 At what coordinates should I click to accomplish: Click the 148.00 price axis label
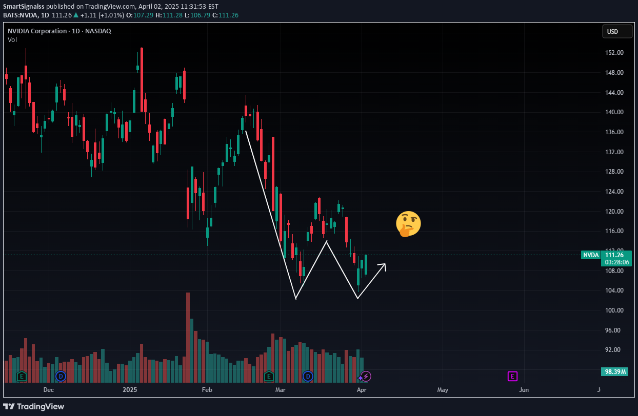614,73
